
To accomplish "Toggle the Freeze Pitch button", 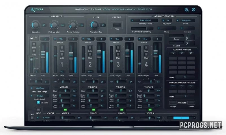I will pyautogui.click(x=117, y=25).
